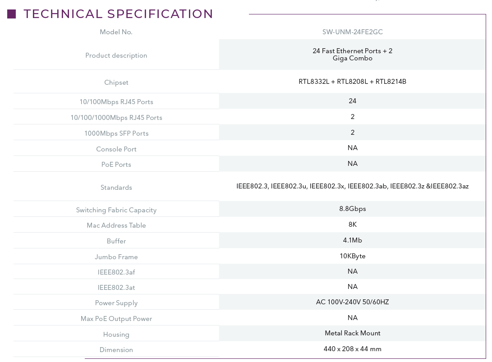This screenshot has width=492, height=362.
Task: Select the 440 x 208 x 44 mm dimension
Action: [x=352, y=349]
